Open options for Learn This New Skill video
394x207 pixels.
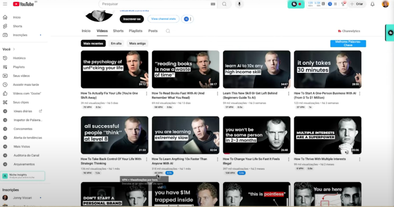point(289,94)
